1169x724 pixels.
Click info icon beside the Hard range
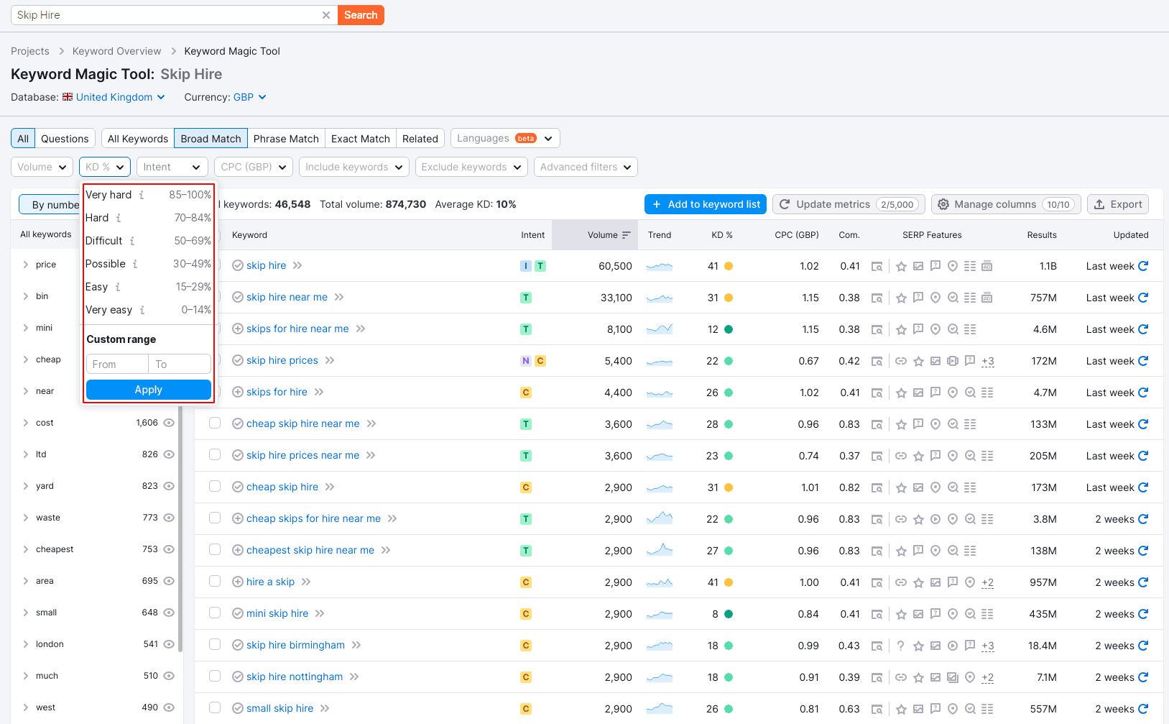(119, 218)
